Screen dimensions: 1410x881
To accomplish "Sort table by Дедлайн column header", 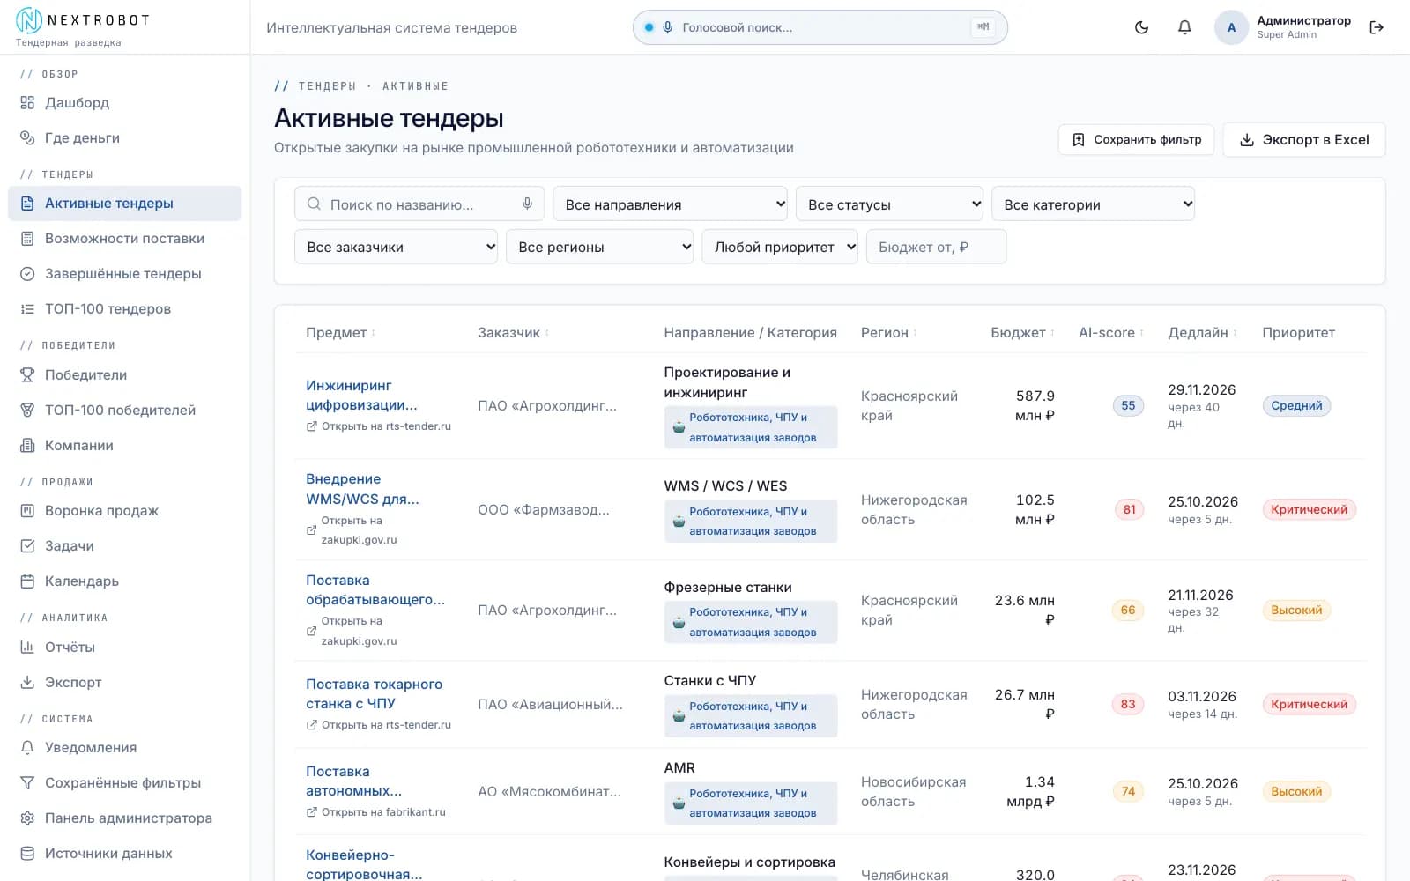I will click(x=1202, y=333).
